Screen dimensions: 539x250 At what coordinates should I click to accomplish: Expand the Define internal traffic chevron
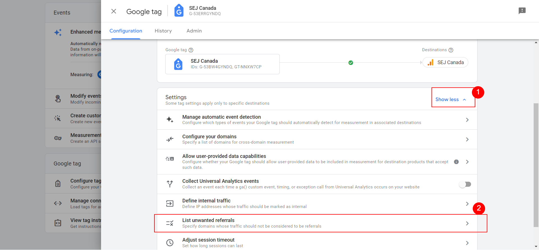point(467,204)
